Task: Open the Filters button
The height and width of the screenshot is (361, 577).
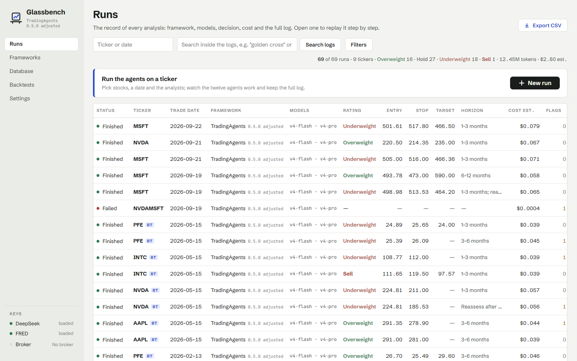Action: pyautogui.click(x=359, y=45)
